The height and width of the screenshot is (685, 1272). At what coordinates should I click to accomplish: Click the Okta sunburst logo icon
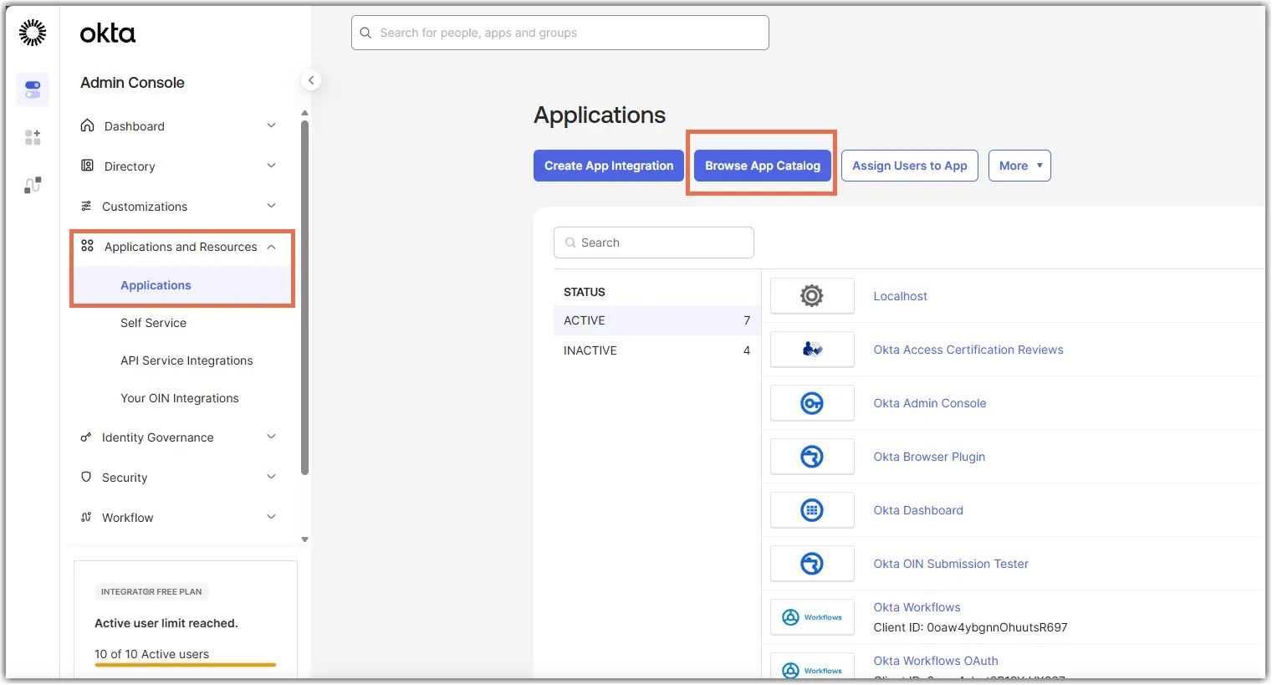tap(33, 33)
